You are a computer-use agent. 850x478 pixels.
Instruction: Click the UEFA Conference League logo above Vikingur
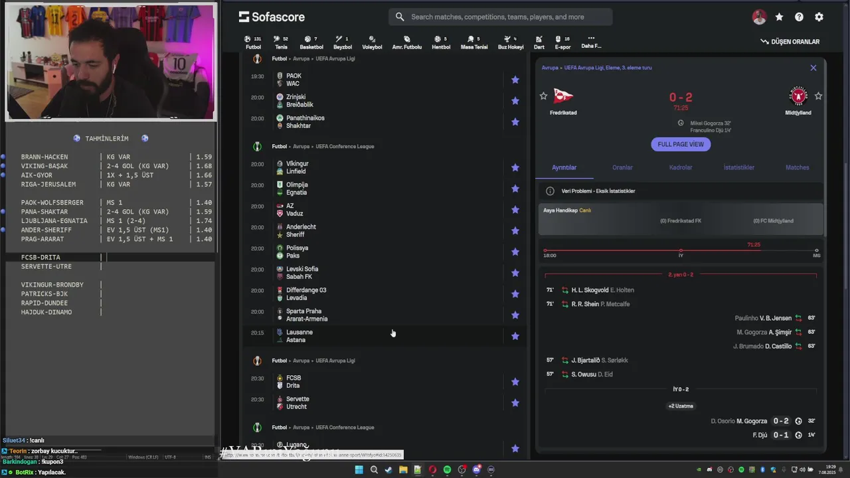257,146
